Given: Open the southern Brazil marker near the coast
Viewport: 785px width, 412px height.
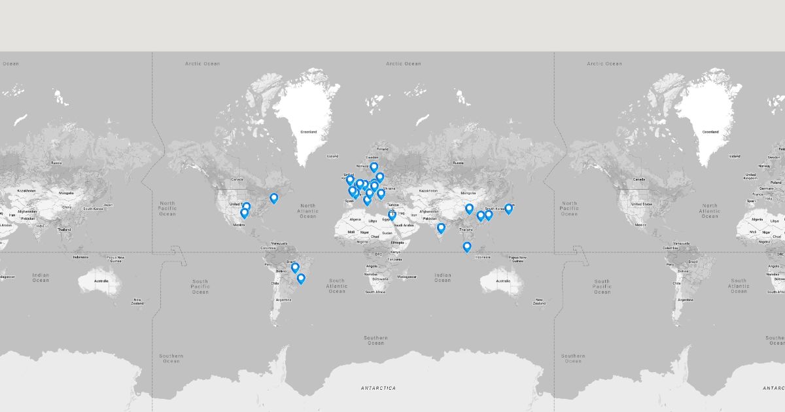Looking at the screenshot, I should tap(301, 279).
